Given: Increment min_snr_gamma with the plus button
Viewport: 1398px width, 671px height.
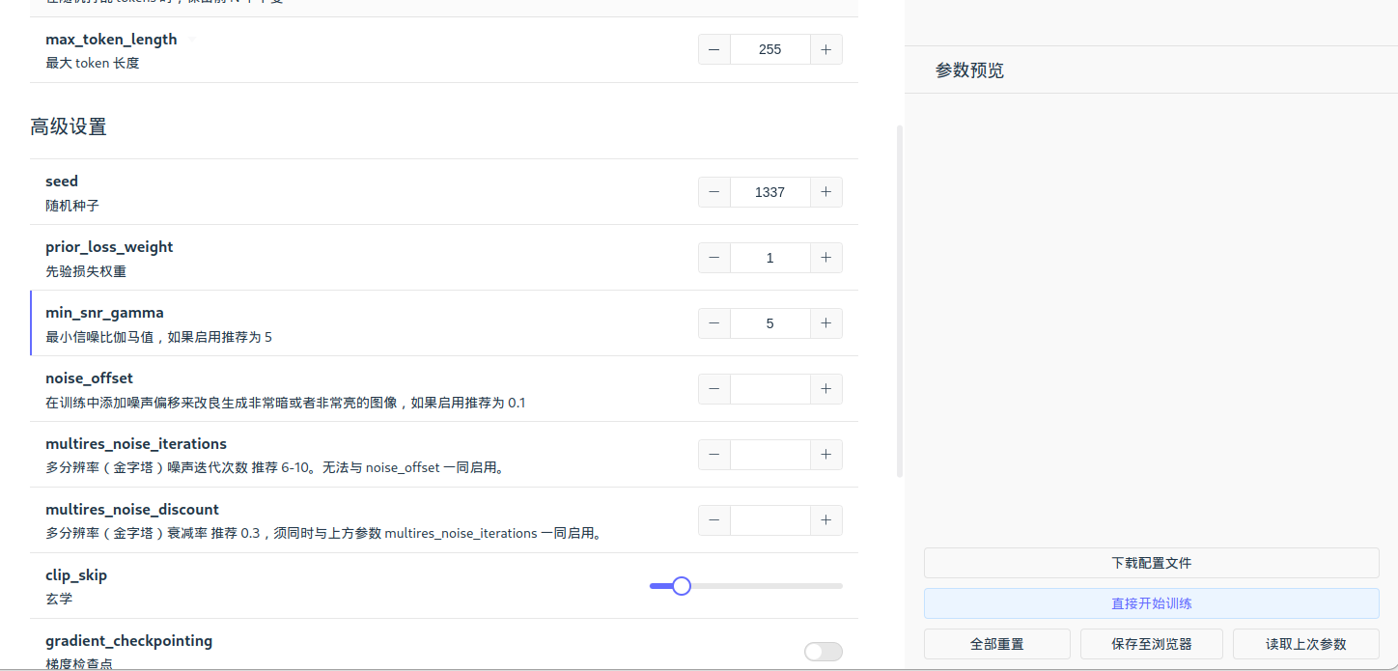Looking at the screenshot, I should pos(825,322).
